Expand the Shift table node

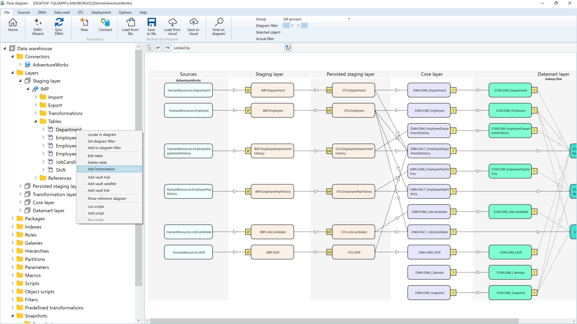pyautogui.click(x=44, y=170)
